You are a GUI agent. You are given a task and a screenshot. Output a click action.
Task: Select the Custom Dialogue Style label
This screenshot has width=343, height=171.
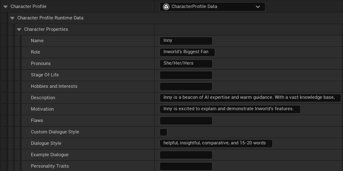(55, 132)
